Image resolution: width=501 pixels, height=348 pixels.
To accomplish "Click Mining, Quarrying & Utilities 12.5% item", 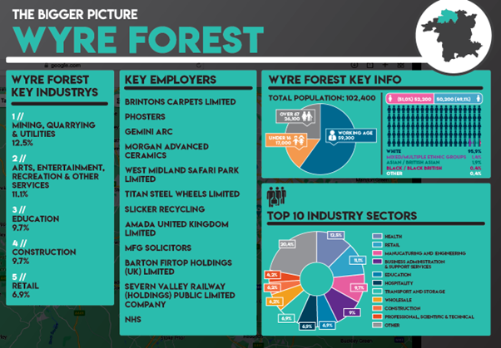I will tap(53, 130).
